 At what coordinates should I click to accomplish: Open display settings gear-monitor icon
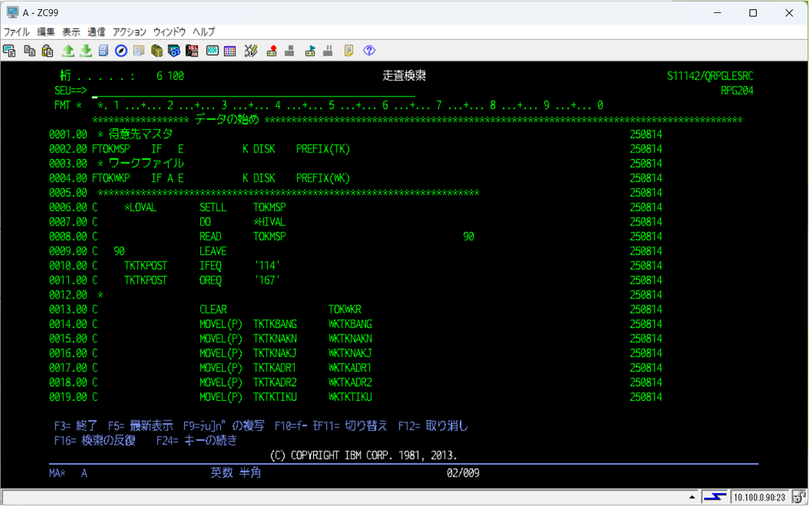(x=174, y=51)
